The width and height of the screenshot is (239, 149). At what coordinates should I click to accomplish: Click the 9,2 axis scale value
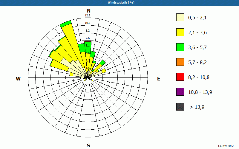pos(88,31)
